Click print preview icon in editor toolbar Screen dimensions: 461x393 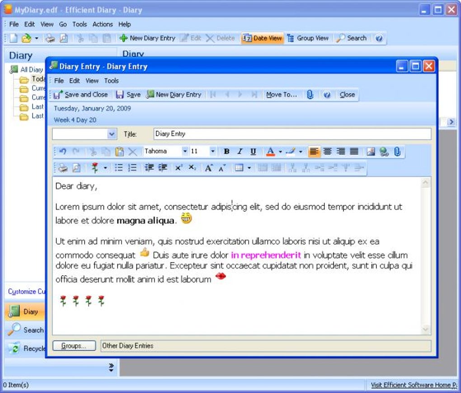point(76,168)
